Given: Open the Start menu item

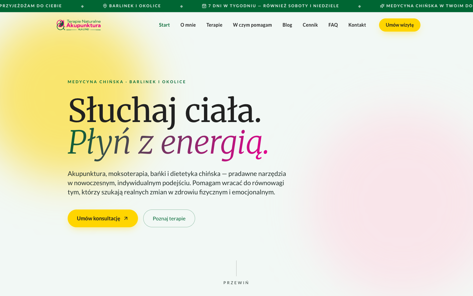Looking at the screenshot, I should tap(164, 25).
